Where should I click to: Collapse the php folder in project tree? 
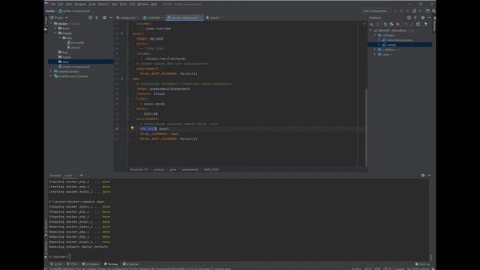coord(59,37)
